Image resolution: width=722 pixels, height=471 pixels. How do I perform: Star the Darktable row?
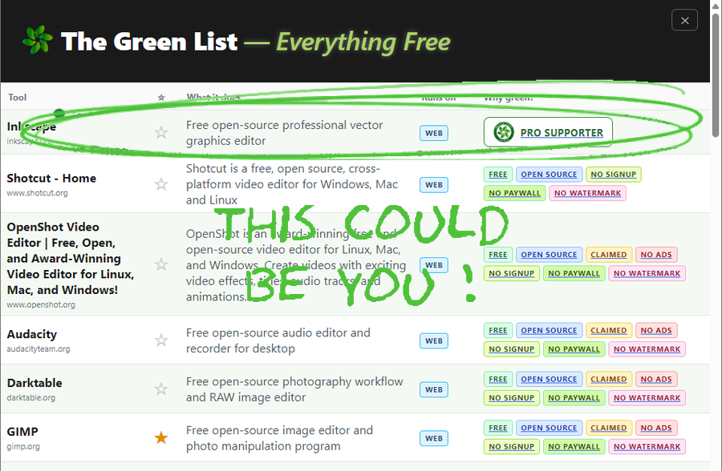point(161,389)
